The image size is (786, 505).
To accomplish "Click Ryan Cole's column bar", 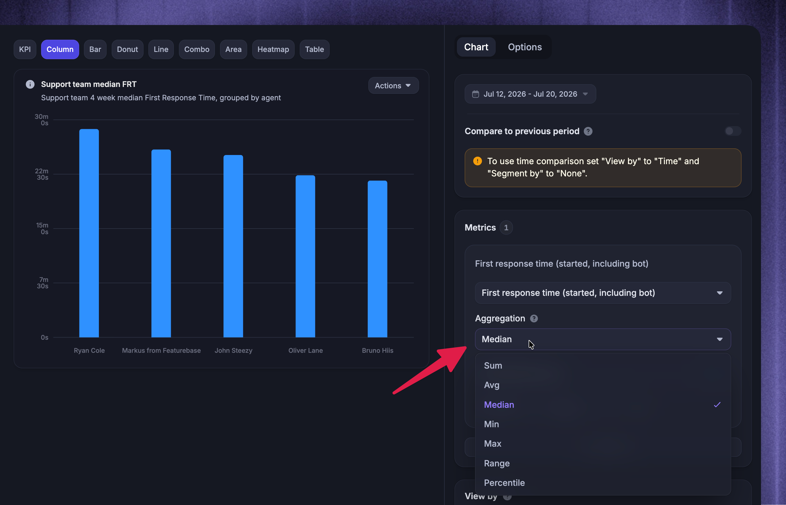I will (x=89, y=233).
